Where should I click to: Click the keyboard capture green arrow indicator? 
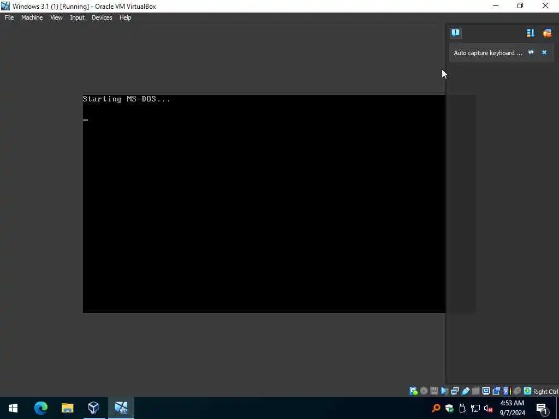[528, 391]
